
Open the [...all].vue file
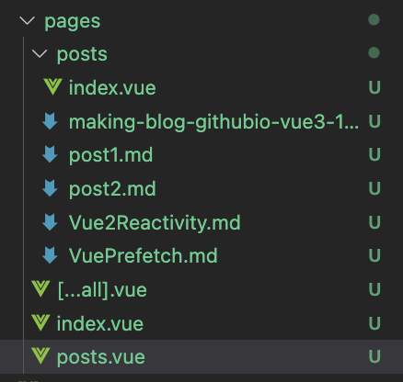tap(102, 290)
